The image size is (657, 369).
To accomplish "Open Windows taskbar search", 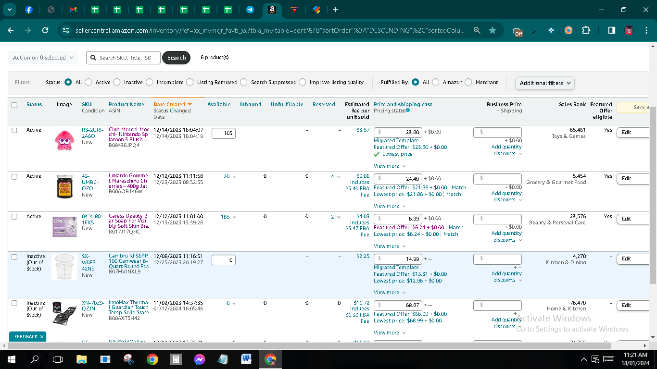I will [35, 359].
